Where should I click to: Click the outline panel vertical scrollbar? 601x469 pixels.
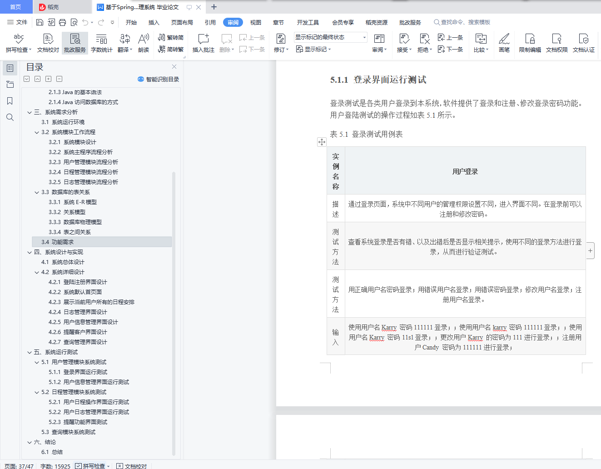[174, 314]
